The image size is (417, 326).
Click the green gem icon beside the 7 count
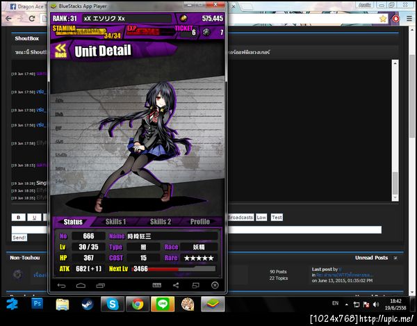pyautogui.click(x=206, y=32)
